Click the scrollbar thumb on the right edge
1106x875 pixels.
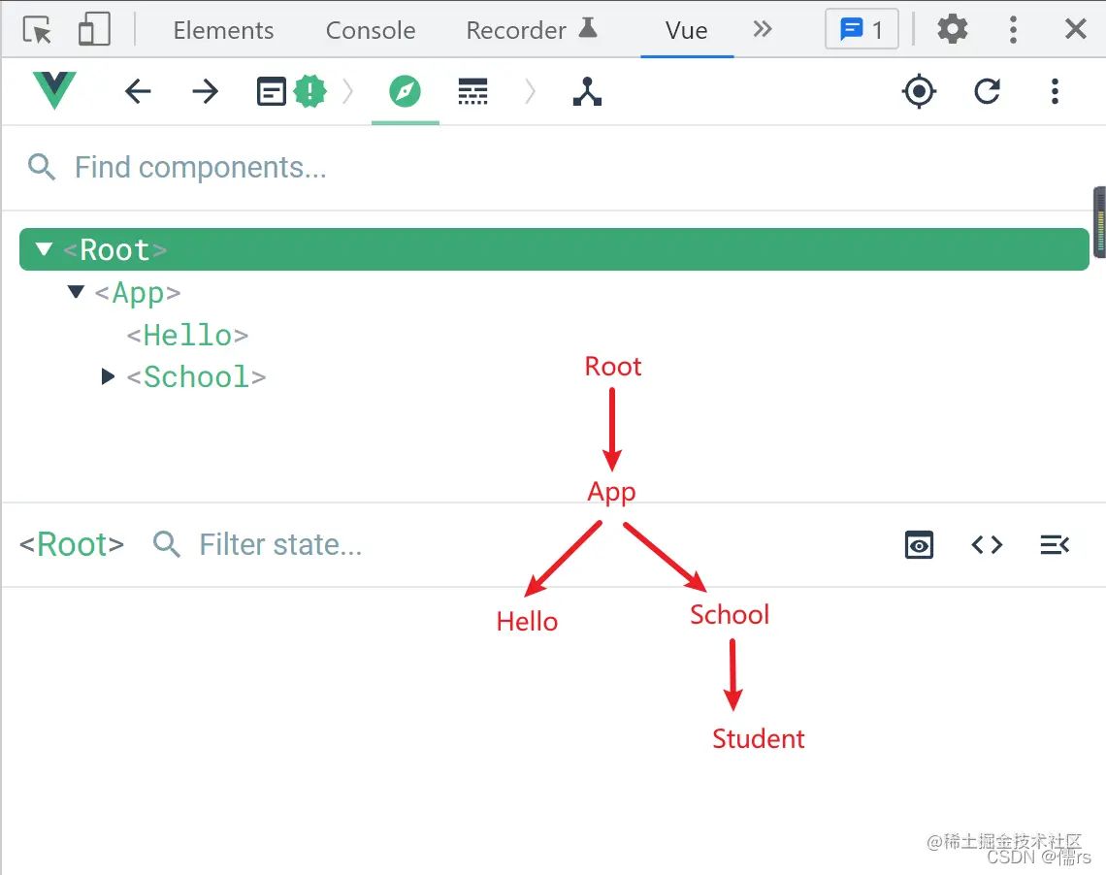1099,223
